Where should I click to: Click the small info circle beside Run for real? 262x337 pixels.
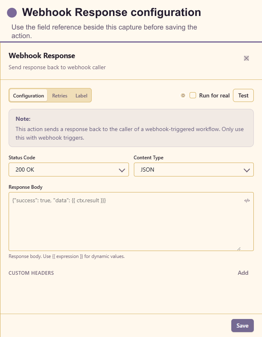[x=183, y=95]
